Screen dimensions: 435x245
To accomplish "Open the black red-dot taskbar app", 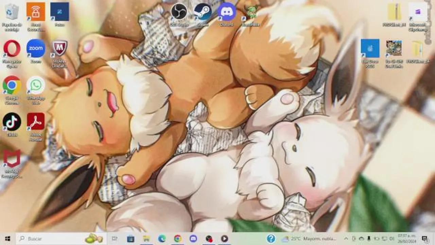I will point(209,239).
